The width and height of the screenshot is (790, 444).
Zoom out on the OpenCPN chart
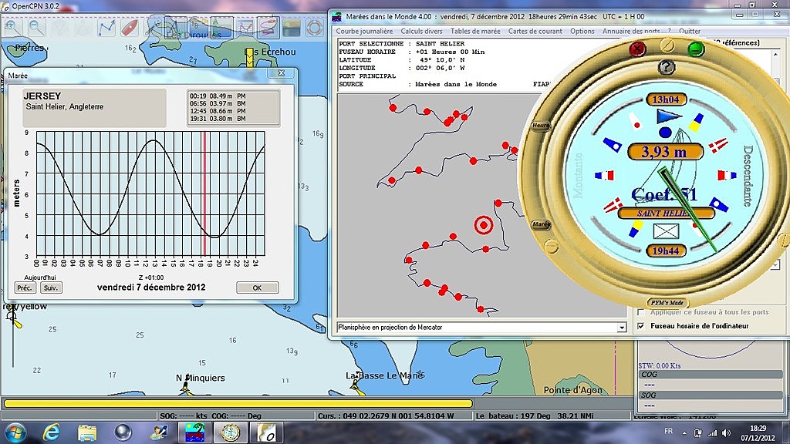click(x=36, y=27)
